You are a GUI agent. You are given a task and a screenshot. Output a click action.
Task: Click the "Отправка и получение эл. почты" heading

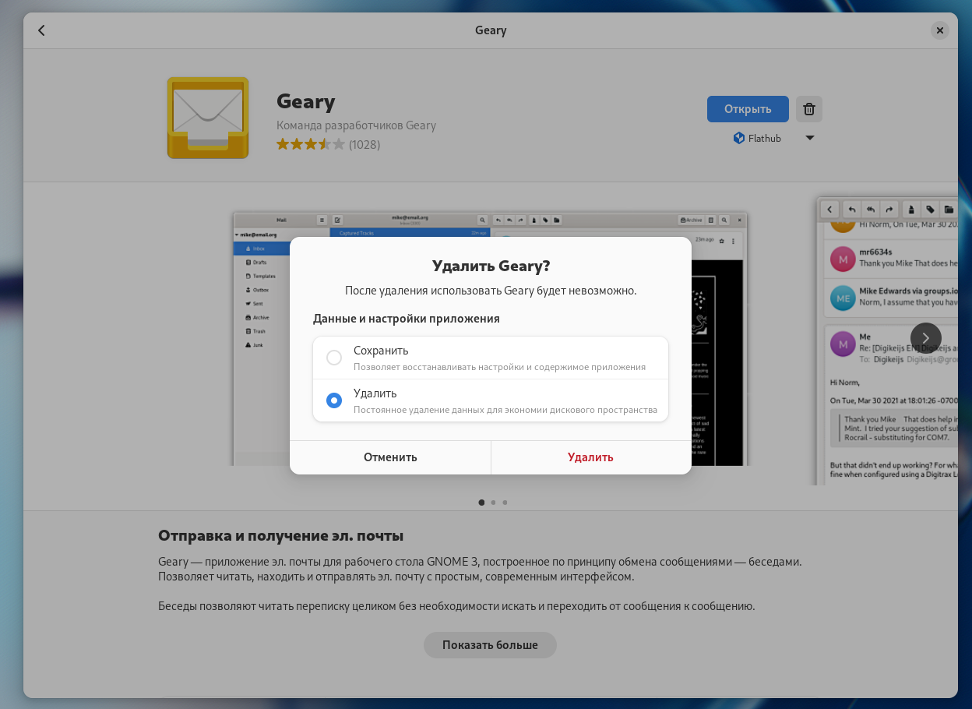[280, 536]
